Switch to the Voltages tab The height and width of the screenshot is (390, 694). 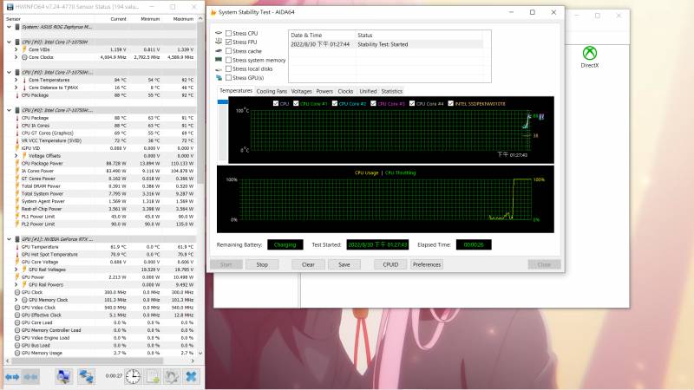coord(301,91)
